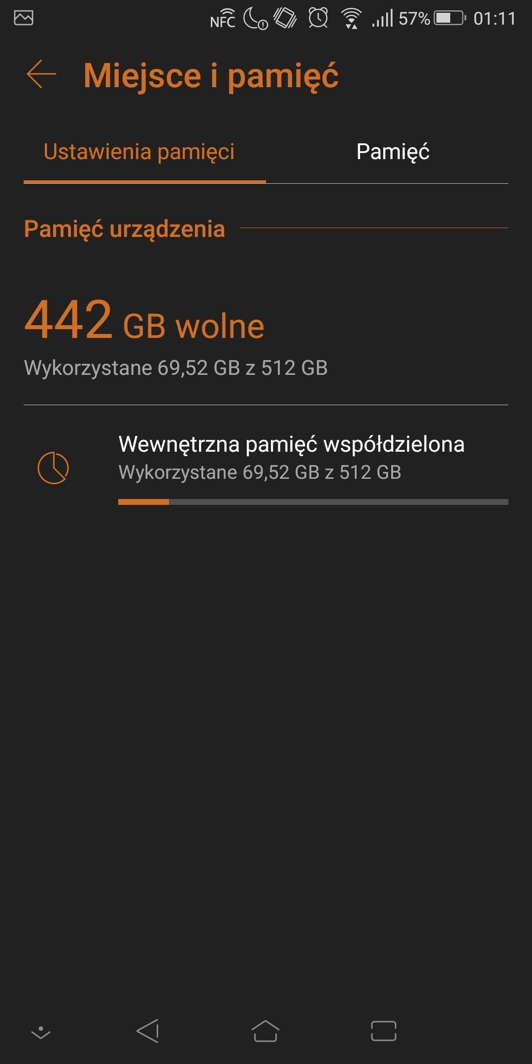Viewport: 532px width, 1064px height.
Task: Tap the 442 GB wolne summary
Action: coord(144,321)
